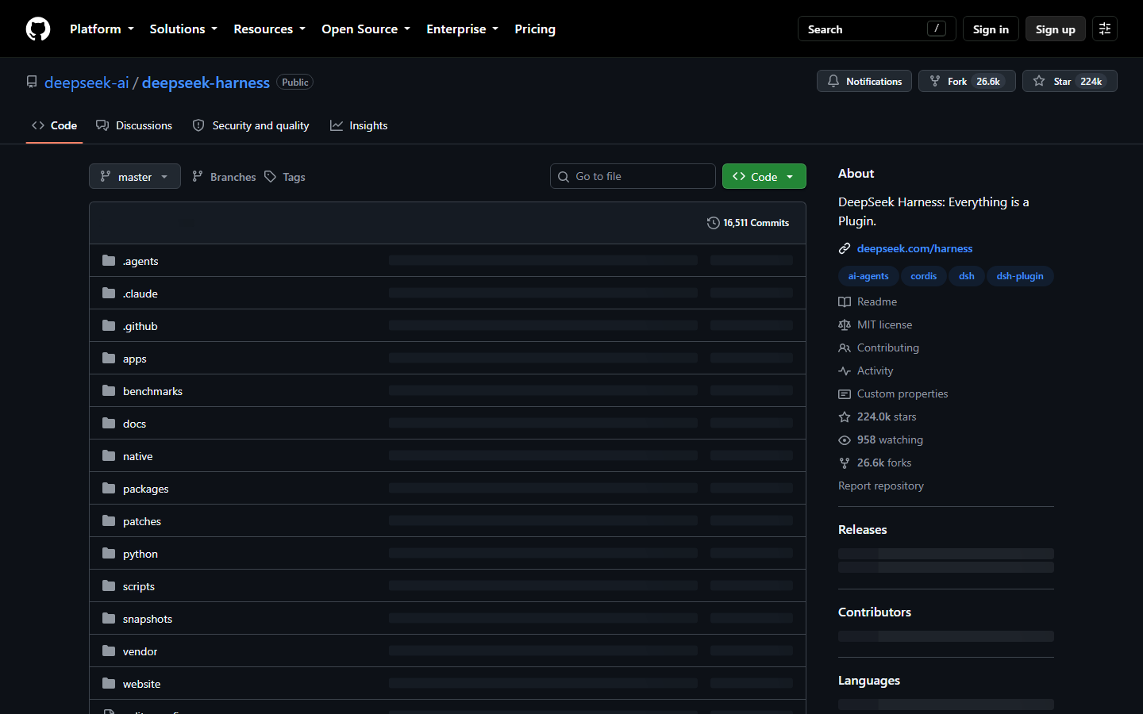Click the bell icon in Notifications
Screen dimensions: 1143x714
[833, 82]
